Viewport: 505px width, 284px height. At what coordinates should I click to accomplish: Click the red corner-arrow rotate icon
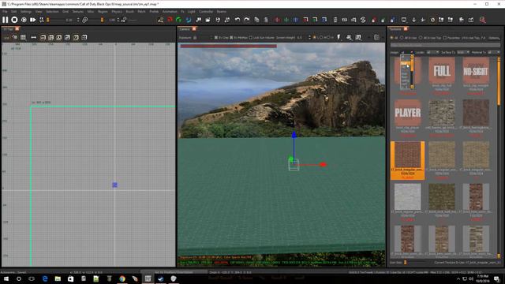pos(305,20)
